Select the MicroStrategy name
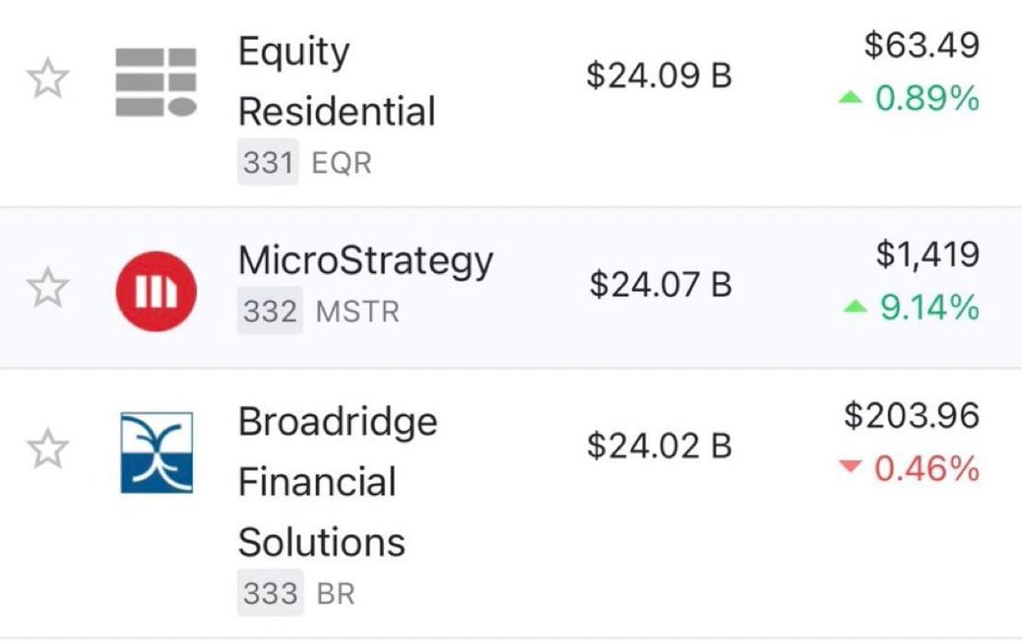 point(364,261)
